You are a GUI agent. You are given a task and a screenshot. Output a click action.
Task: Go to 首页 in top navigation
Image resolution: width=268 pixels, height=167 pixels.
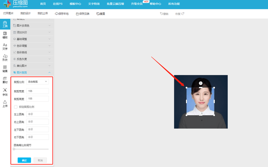point(43,4)
